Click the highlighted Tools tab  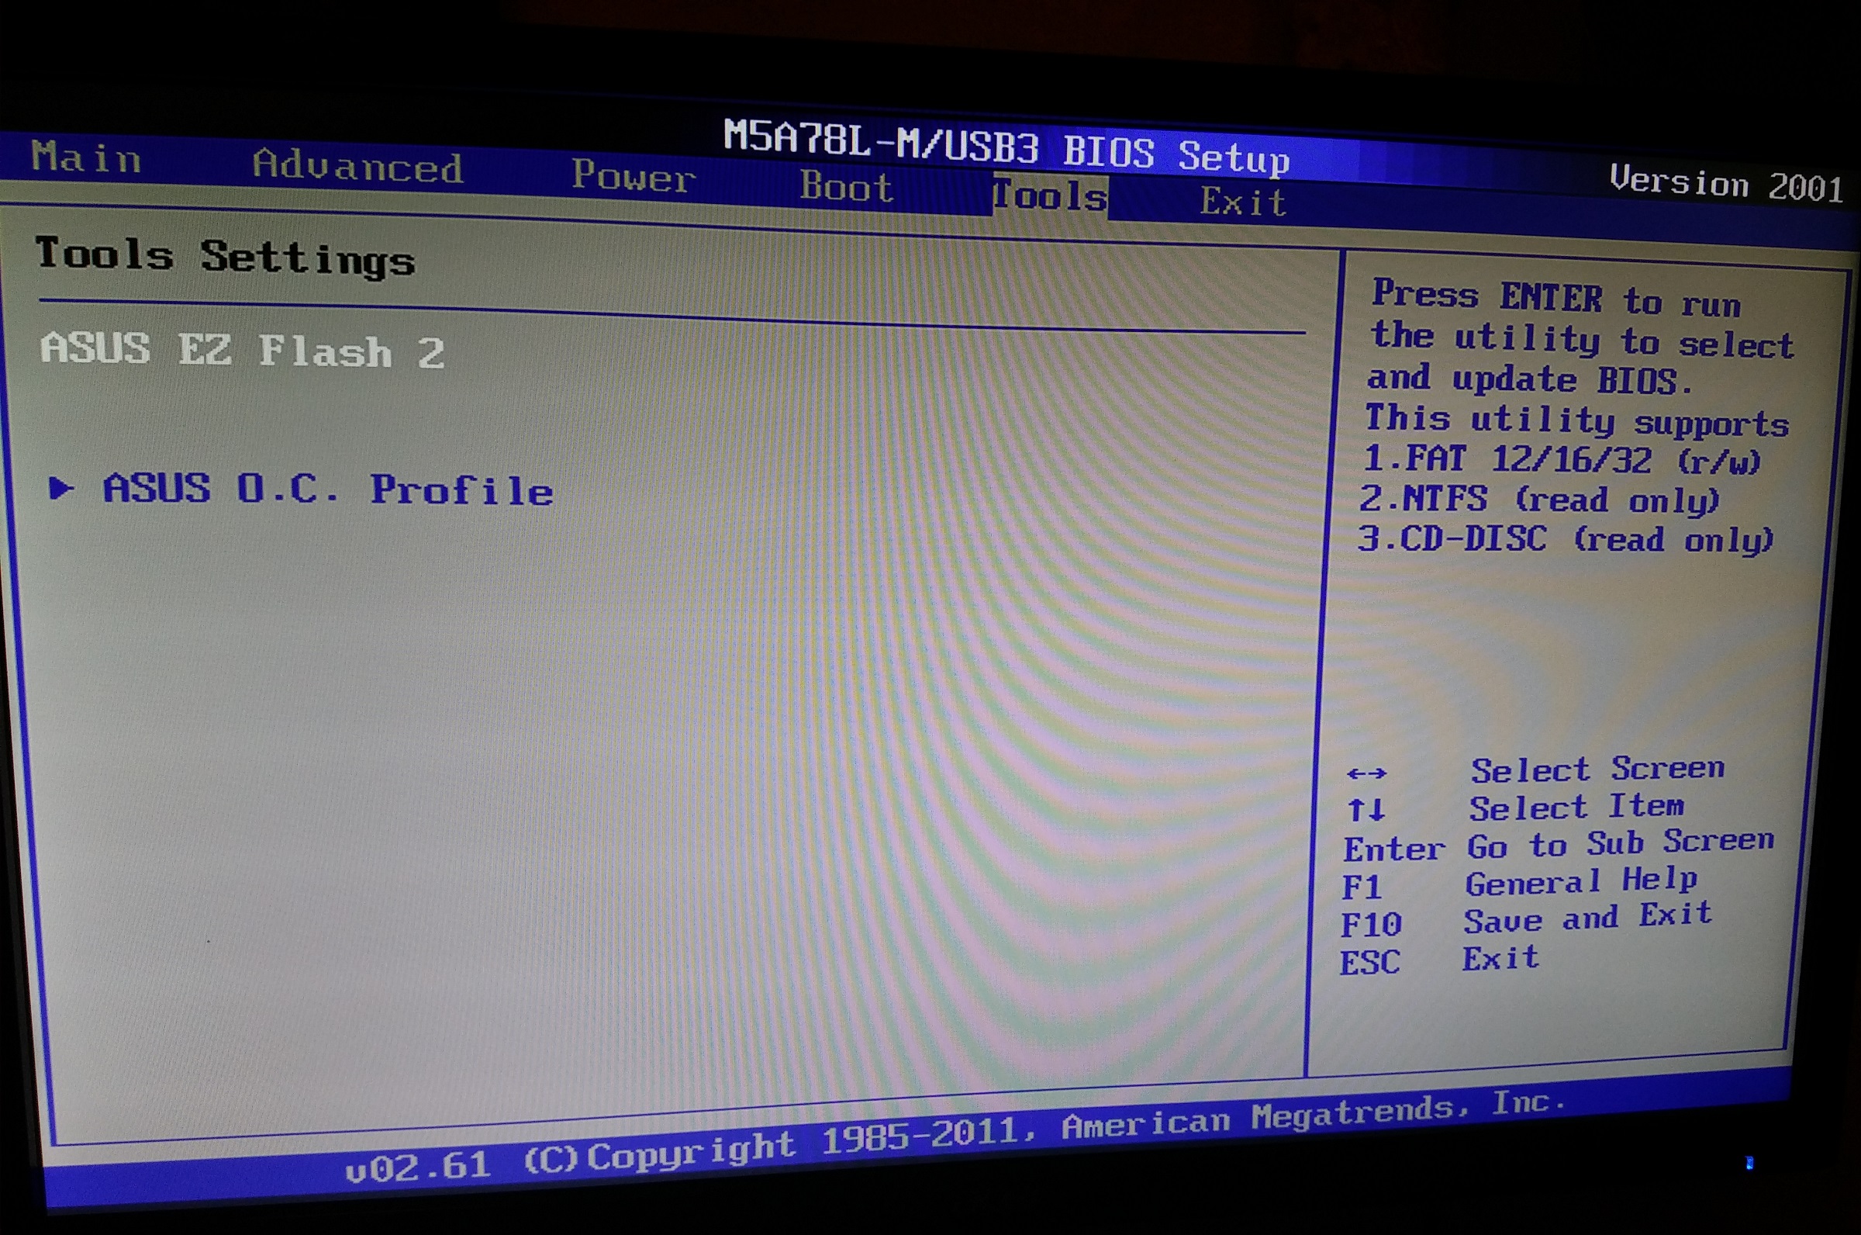coord(1049,195)
